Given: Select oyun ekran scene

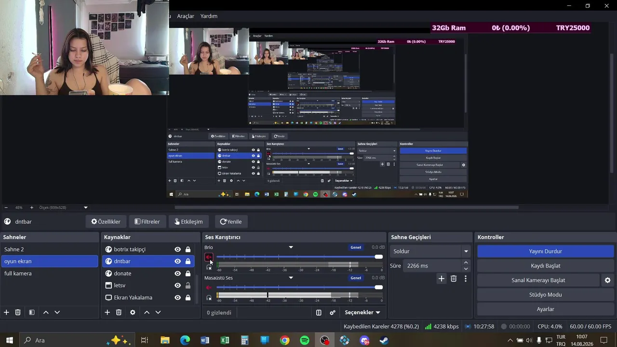Looking at the screenshot, I should coord(49,261).
